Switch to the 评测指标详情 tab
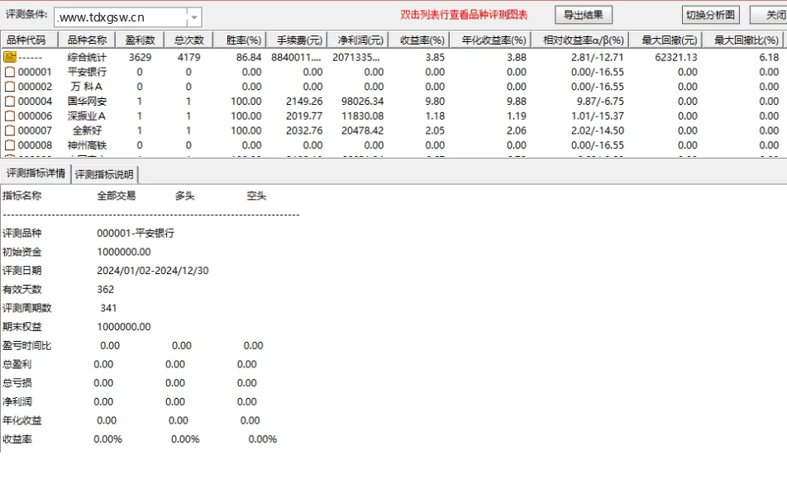The width and height of the screenshot is (787, 497). click(x=36, y=173)
